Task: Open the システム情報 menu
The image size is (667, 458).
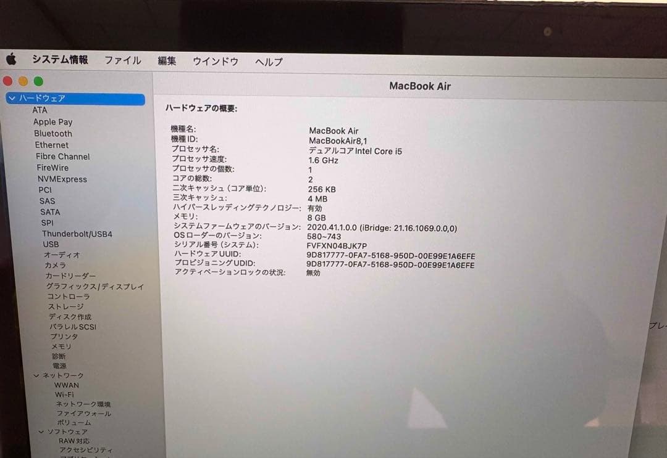Action: (x=60, y=60)
